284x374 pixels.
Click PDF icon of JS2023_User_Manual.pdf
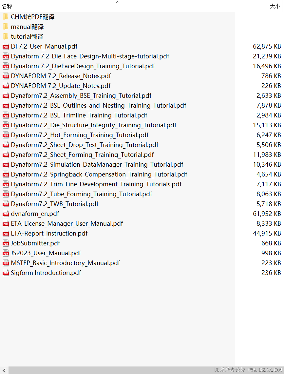click(6, 253)
